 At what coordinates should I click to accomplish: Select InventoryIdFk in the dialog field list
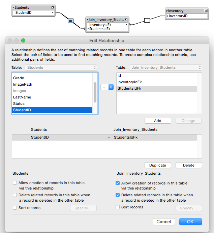157,82
